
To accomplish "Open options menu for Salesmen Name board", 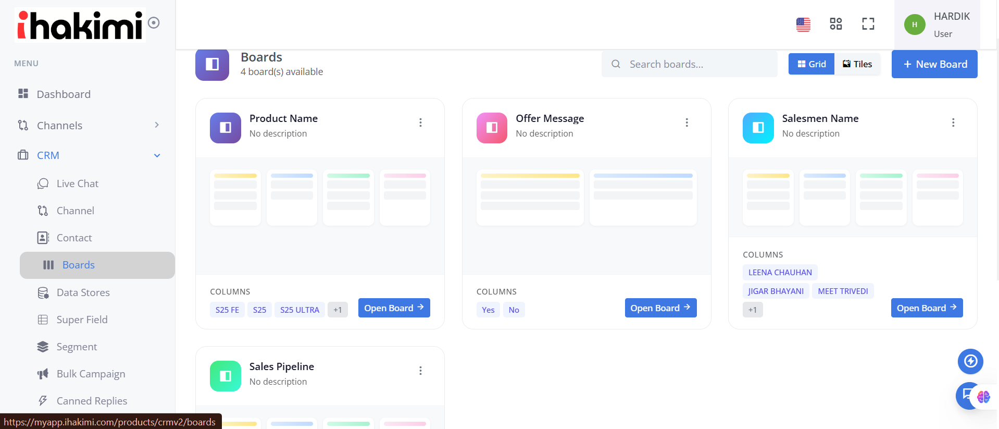I will [x=953, y=122].
